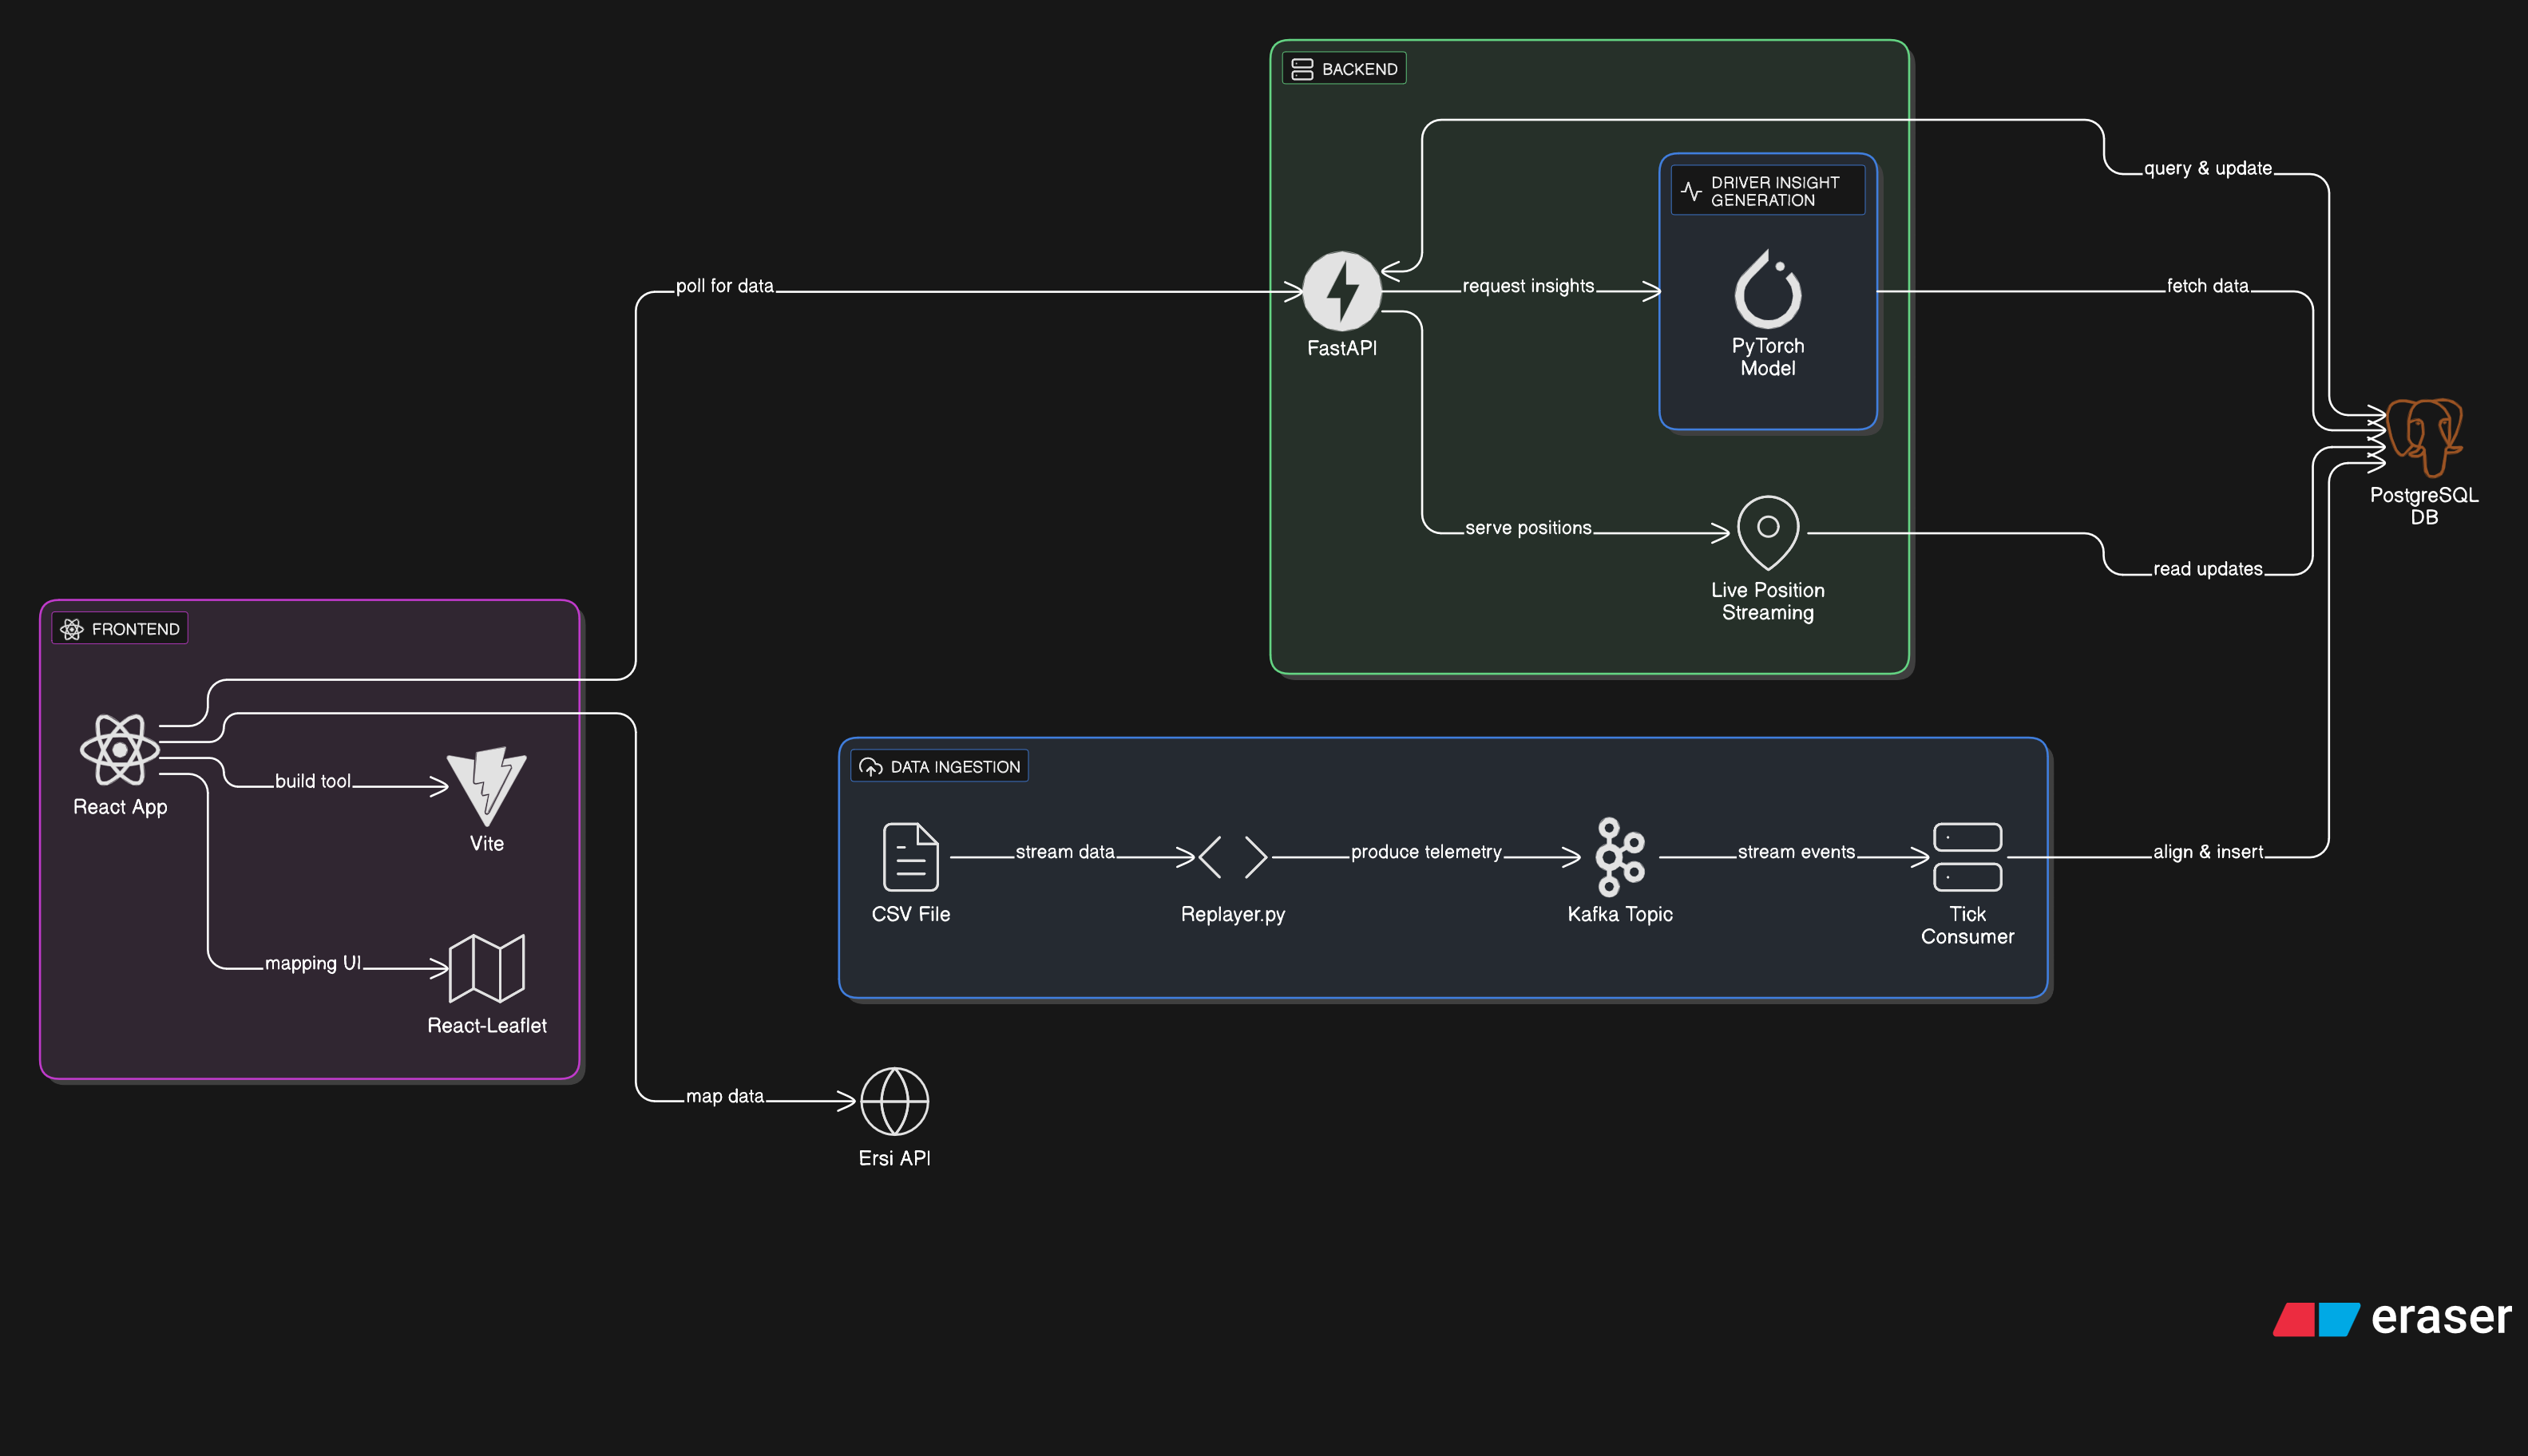Select the BACKEND group label
2528x1456 pixels.
pos(1344,69)
